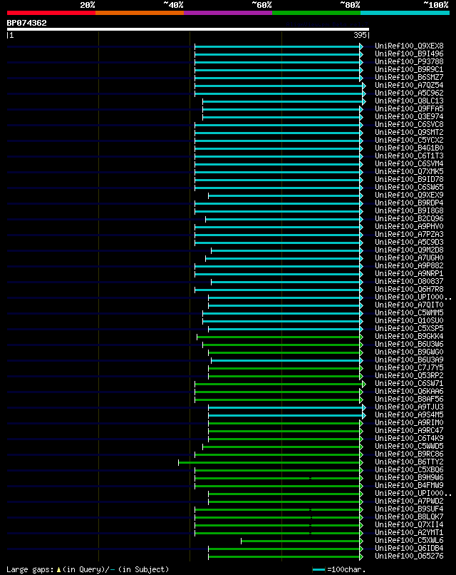Select the UniRef100_Q6IDB4 label
The width and height of the screenshot is (456, 575).
(409, 548)
